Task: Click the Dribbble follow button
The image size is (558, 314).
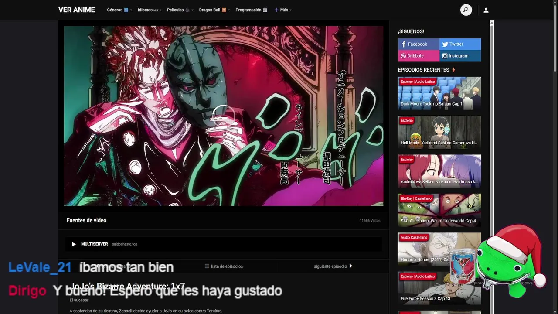Action: (418, 56)
